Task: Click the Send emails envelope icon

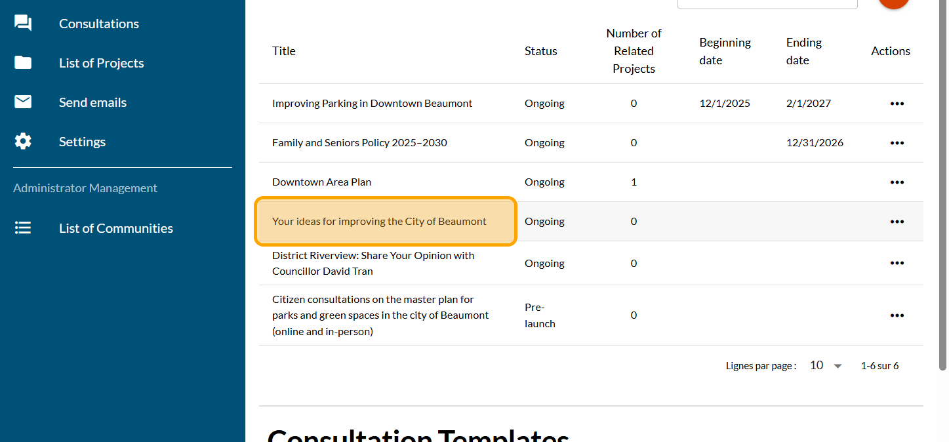Action: 23,102
